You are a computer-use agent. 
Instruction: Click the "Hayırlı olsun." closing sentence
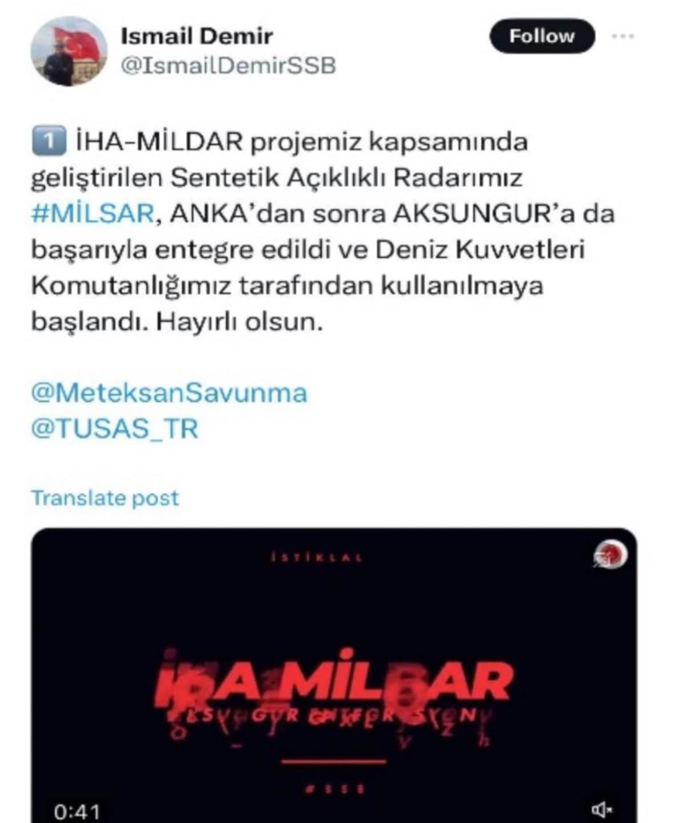(x=240, y=322)
